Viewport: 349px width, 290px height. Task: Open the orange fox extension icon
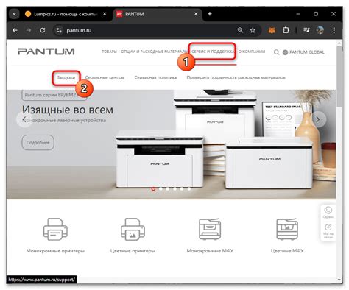[x=272, y=30]
